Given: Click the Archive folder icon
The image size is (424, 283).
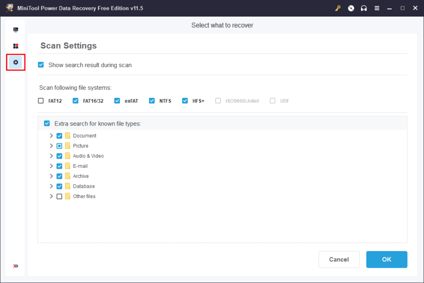Looking at the screenshot, I should point(67,176).
